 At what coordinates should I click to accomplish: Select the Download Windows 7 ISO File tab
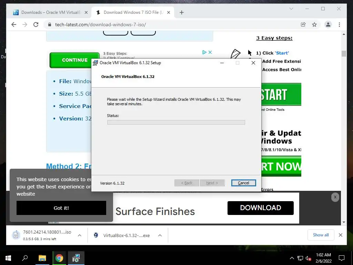[x=133, y=12]
